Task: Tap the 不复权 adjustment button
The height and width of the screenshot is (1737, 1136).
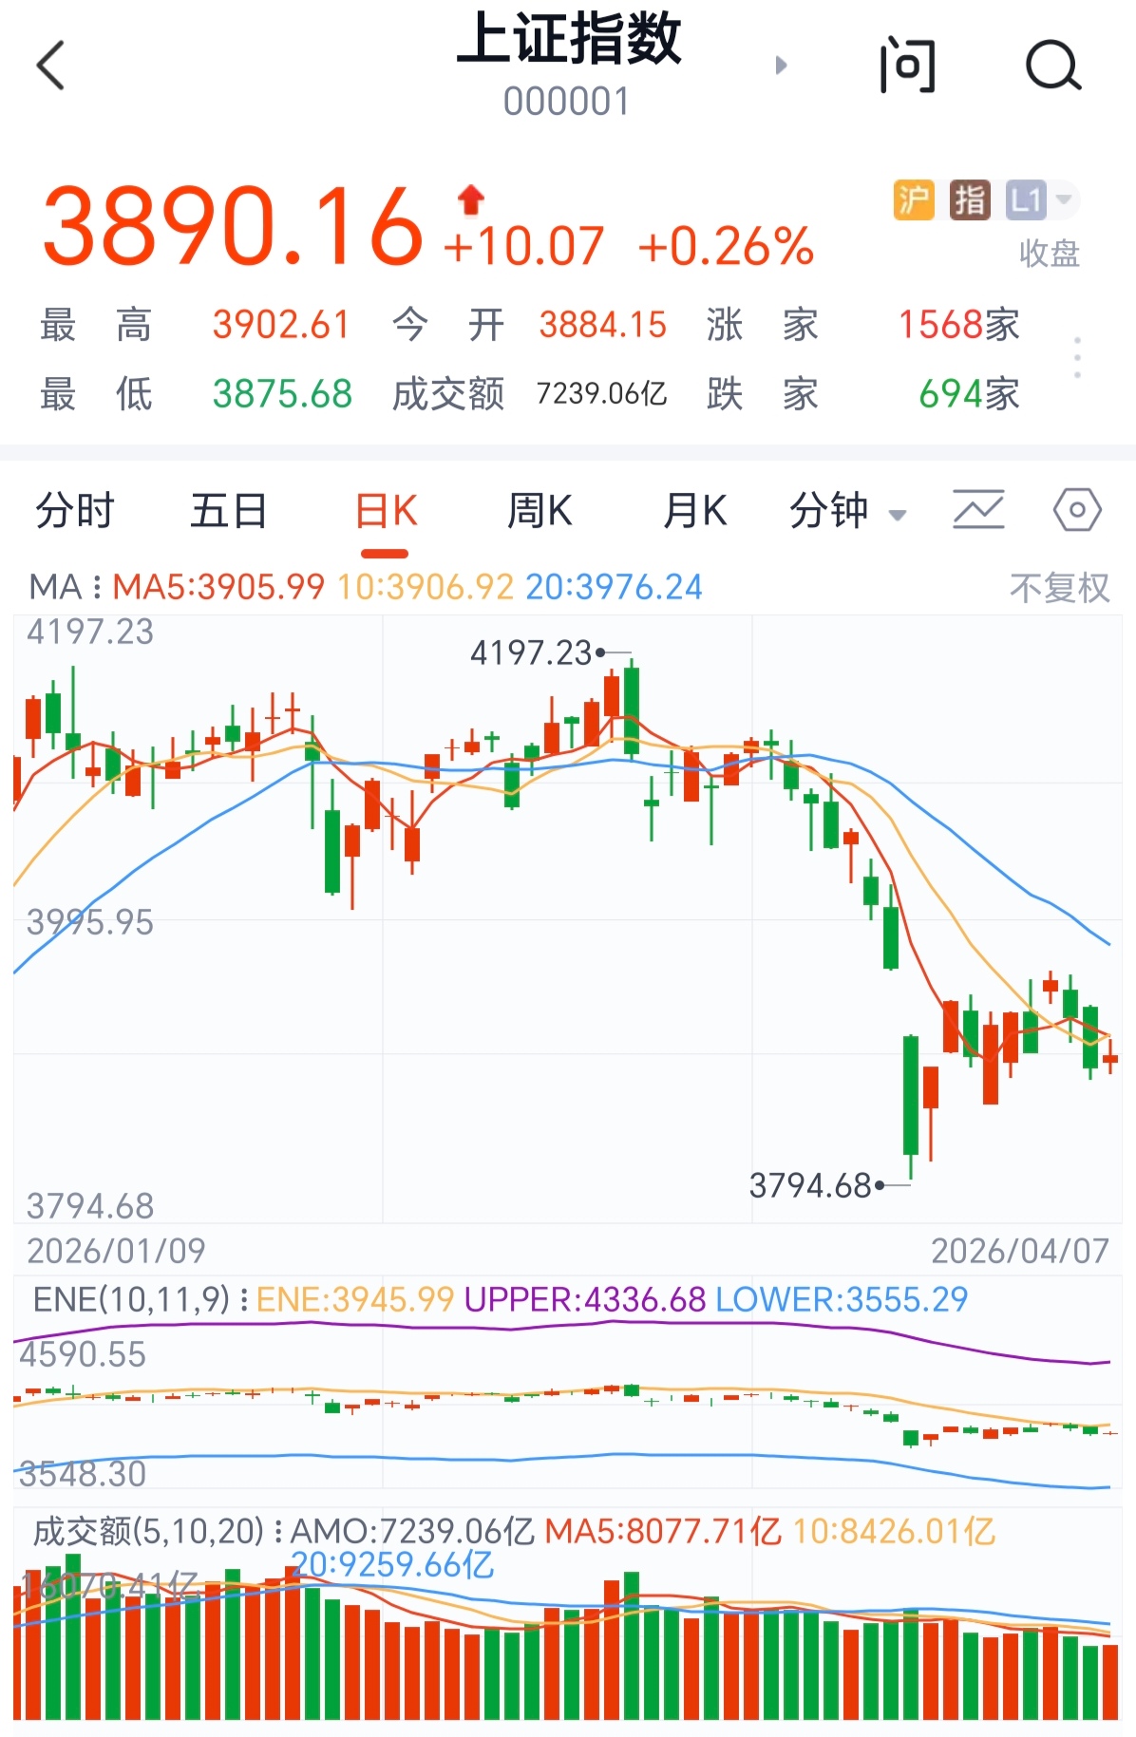Action: point(1059,588)
